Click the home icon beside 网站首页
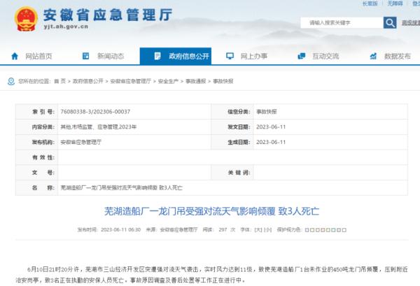Image resolution: width=420 pixels, height=286 pixels. pos(15,56)
